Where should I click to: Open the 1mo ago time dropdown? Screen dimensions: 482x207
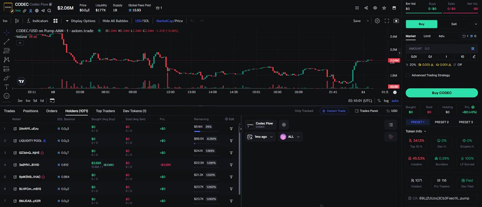(260, 137)
